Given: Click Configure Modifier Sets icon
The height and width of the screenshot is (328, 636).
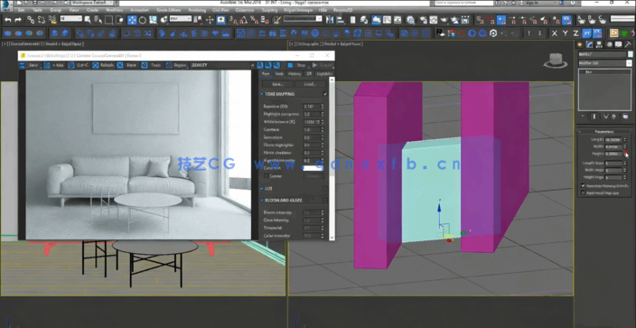Looking at the screenshot, I should [625, 117].
